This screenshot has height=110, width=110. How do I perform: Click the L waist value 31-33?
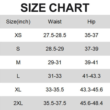(x=55, y=76)
